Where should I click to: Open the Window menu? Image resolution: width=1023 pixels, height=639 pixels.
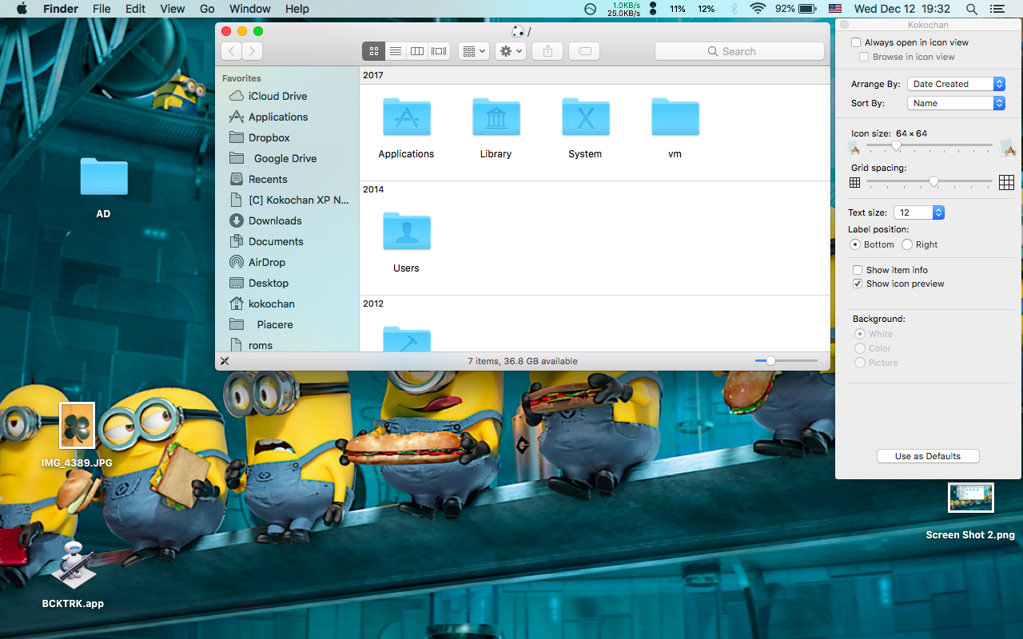pyautogui.click(x=249, y=9)
